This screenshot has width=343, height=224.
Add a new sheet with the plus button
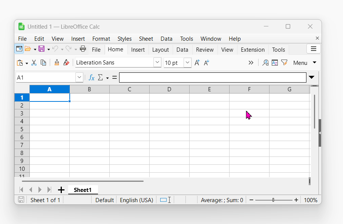click(x=61, y=190)
